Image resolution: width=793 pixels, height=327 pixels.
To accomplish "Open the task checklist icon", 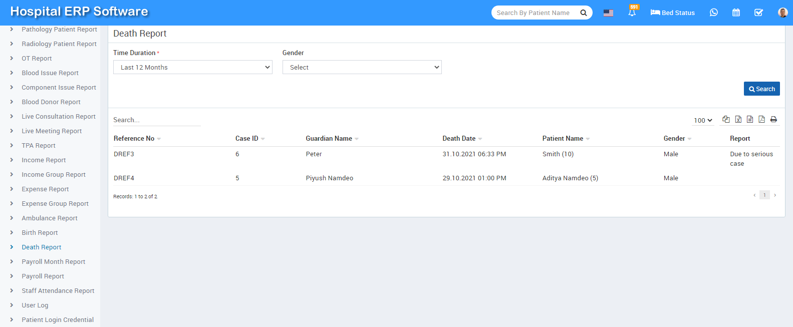I will (758, 13).
